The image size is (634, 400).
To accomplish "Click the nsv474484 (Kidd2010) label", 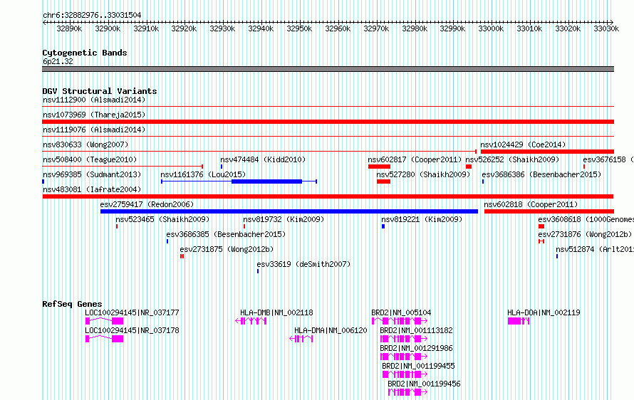I will tap(263, 159).
